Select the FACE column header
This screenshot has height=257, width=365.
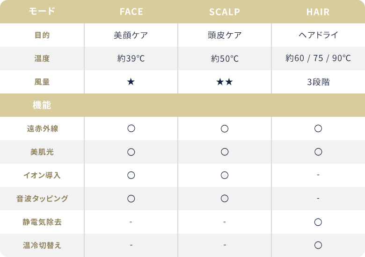click(x=131, y=12)
